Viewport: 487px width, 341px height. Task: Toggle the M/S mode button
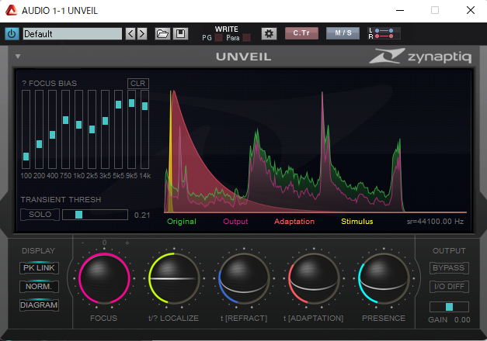[x=343, y=33]
